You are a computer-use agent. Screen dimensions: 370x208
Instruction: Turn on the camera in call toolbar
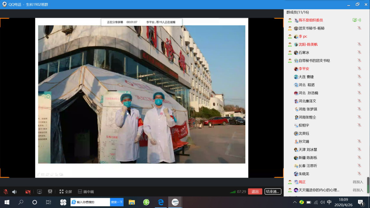(x=28, y=192)
